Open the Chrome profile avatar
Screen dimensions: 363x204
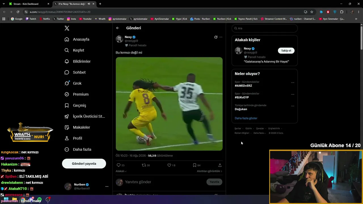352,12
